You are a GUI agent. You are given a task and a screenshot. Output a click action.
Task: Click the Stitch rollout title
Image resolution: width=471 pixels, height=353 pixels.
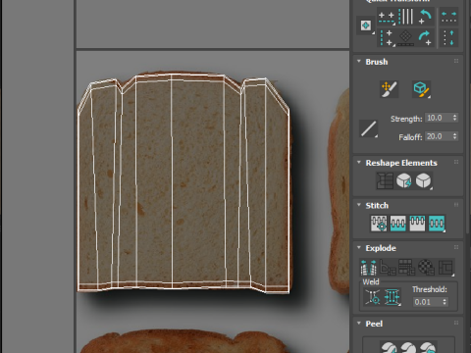click(x=377, y=206)
